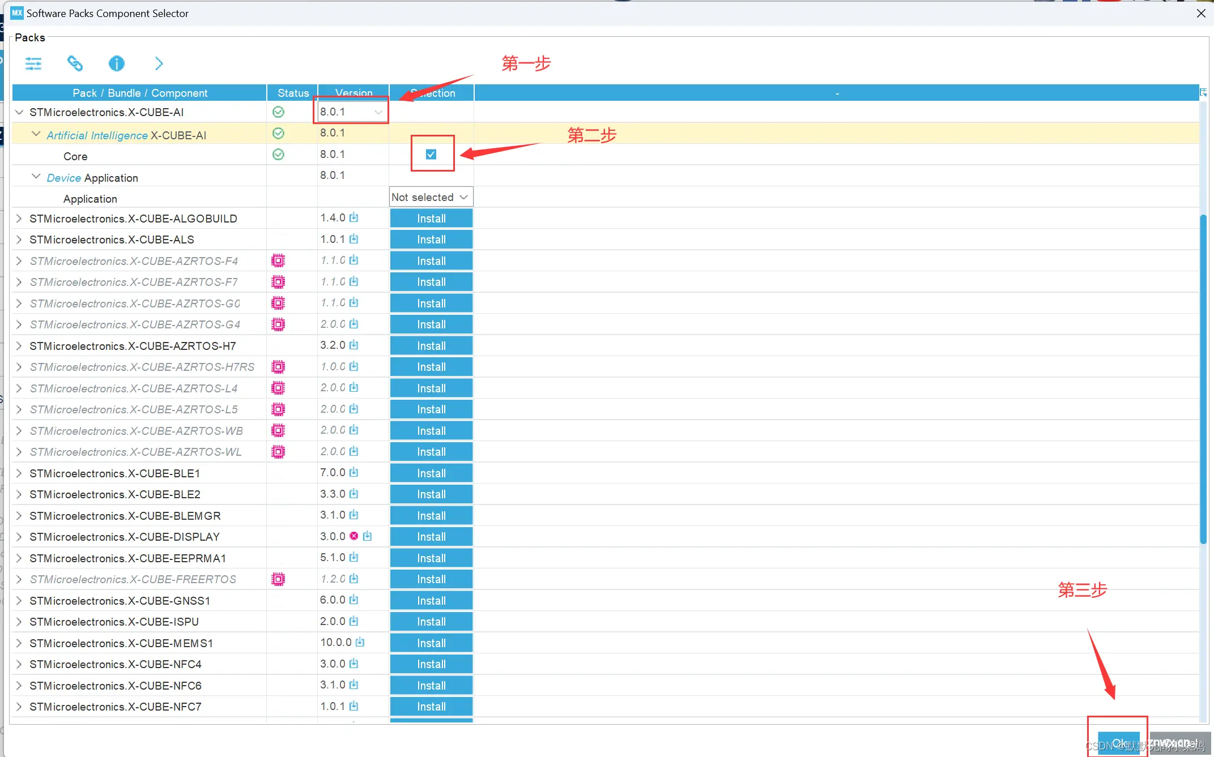1214x757 pixels.
Task: Install the X-CUBE-ALGOBUILD pack
Action: click(x=431, y=219)
